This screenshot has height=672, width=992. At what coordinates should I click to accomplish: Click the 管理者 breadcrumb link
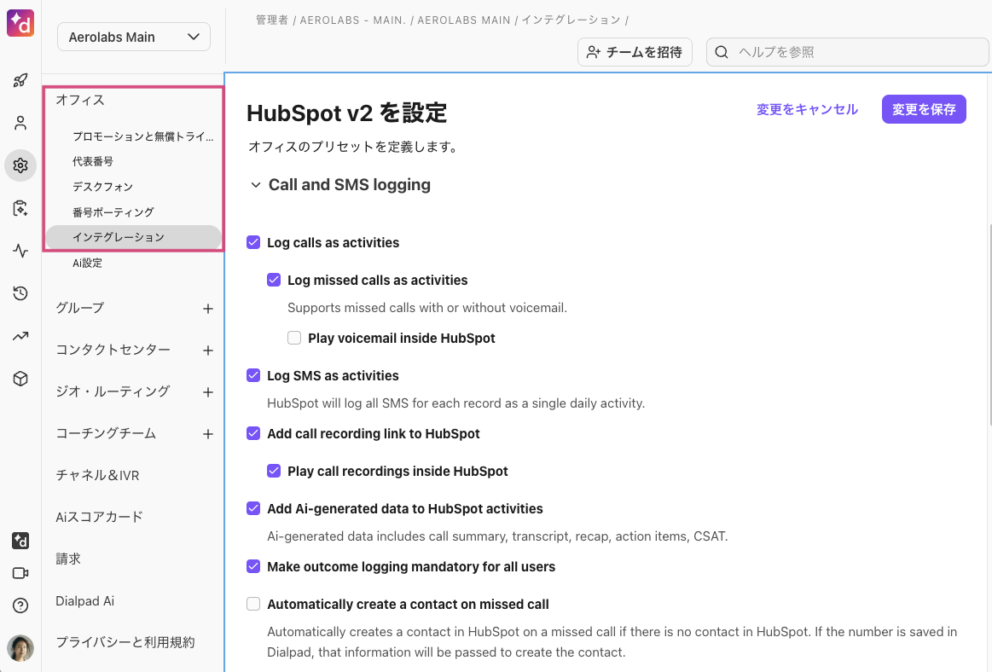coord(272,20)
